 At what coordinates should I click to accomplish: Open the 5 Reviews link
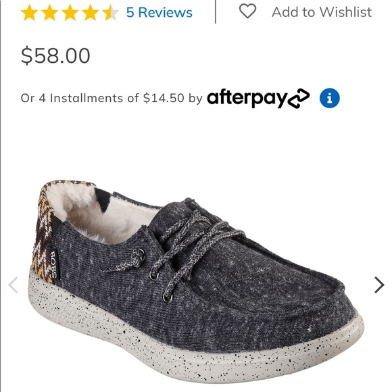pos(160,12)
